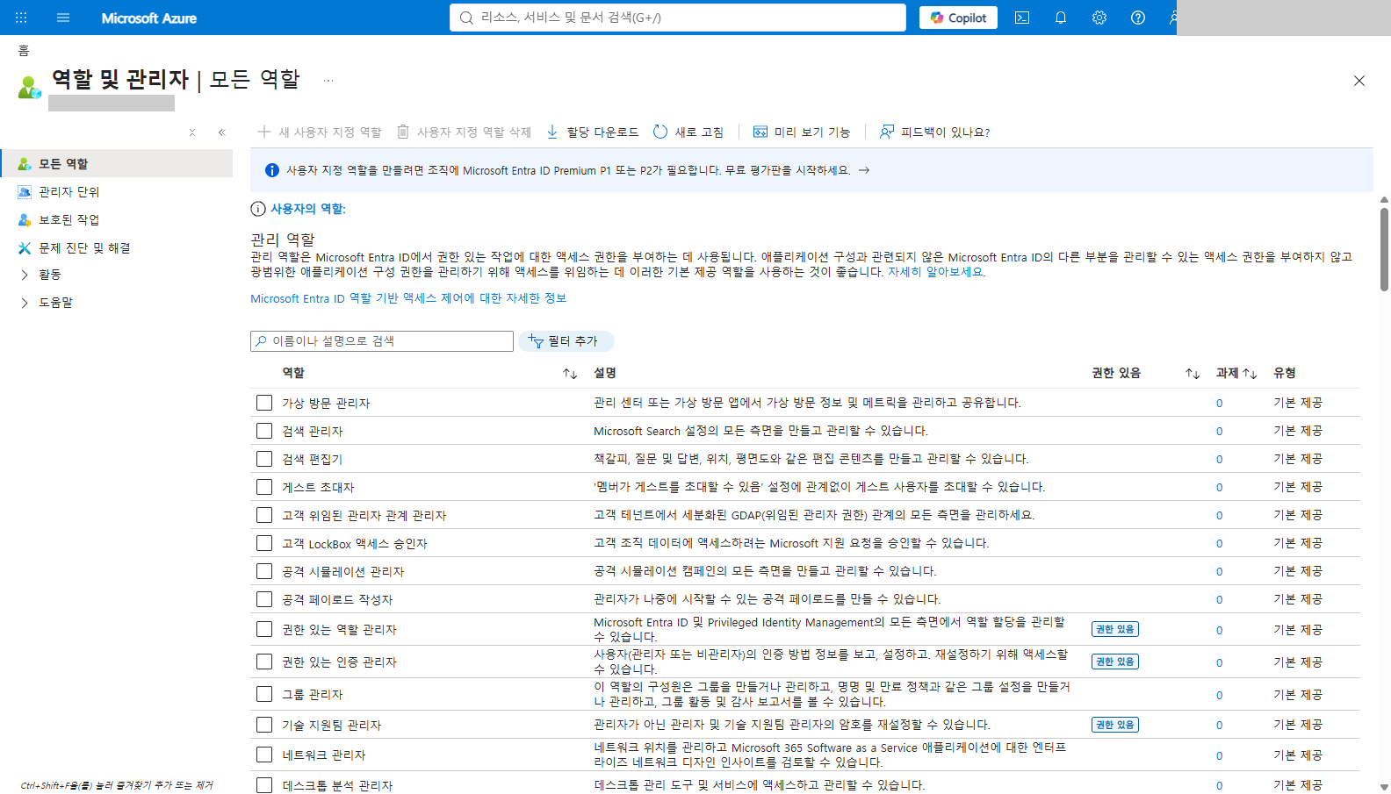Open the apps grid launcher icon
1391x794 pixels.
point(21,18)
